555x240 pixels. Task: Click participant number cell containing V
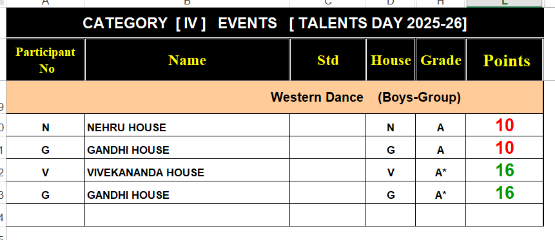click(45, 171)
